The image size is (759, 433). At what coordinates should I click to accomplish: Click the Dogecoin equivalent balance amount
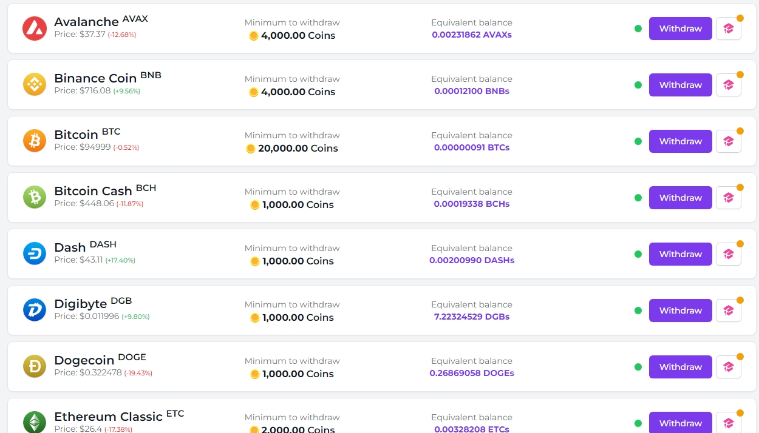[472, 374]
